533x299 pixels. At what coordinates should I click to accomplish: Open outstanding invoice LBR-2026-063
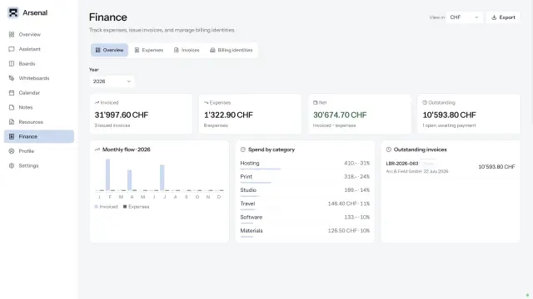pos(451,167)
